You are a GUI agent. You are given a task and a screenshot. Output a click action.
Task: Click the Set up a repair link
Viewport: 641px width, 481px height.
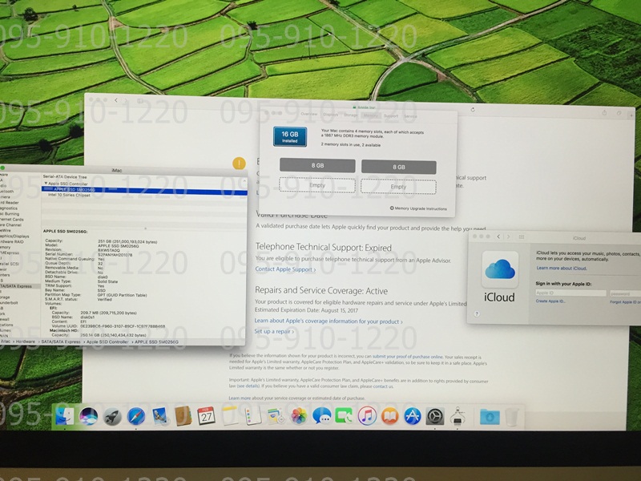(x=274, y=331)
